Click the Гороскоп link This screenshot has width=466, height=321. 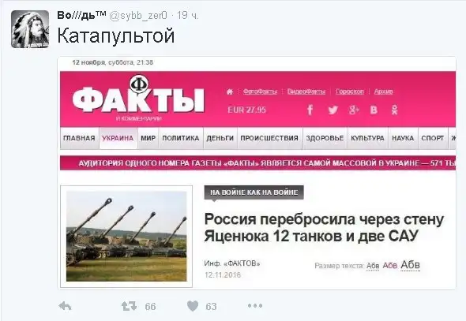tap(350, 91)
